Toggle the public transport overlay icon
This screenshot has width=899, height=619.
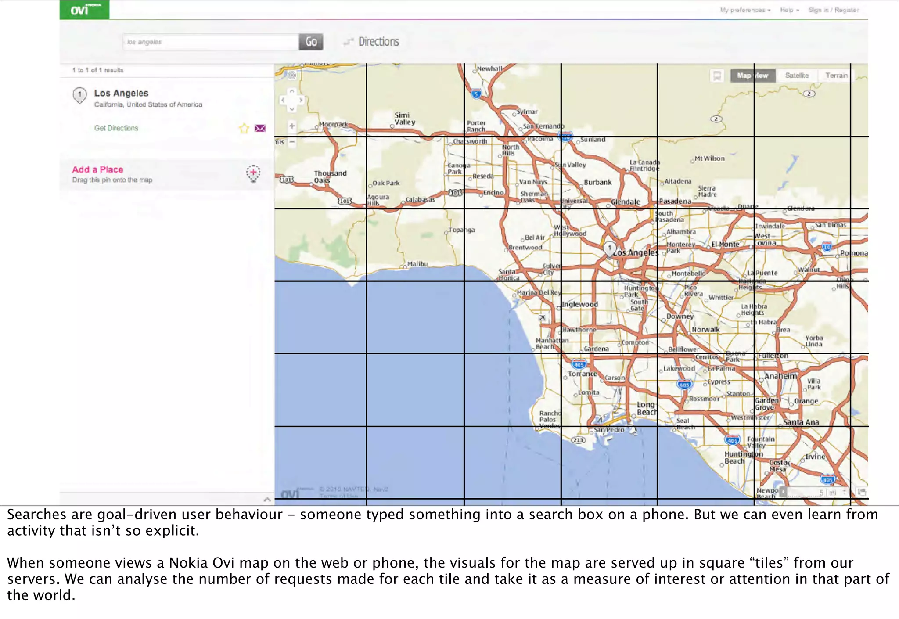pos(717,76)
